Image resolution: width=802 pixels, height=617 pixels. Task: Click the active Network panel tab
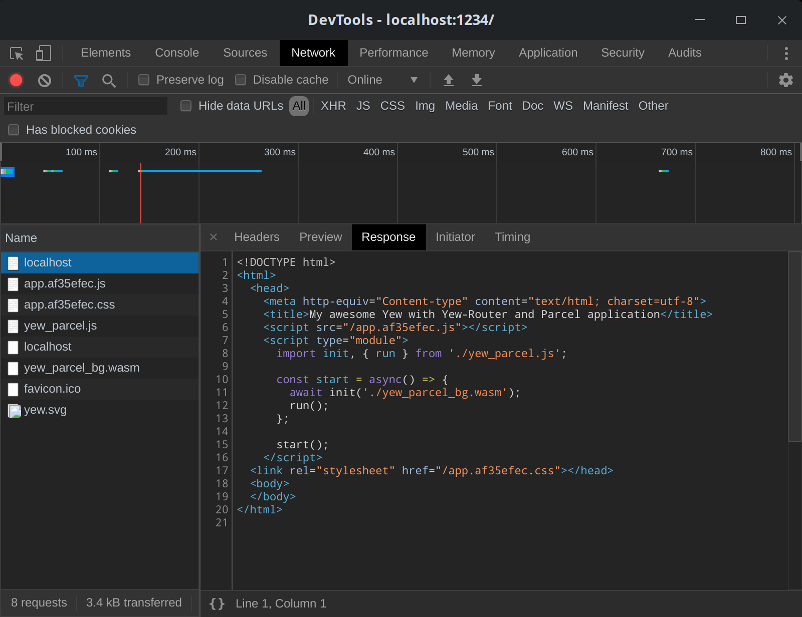point(313,53)
